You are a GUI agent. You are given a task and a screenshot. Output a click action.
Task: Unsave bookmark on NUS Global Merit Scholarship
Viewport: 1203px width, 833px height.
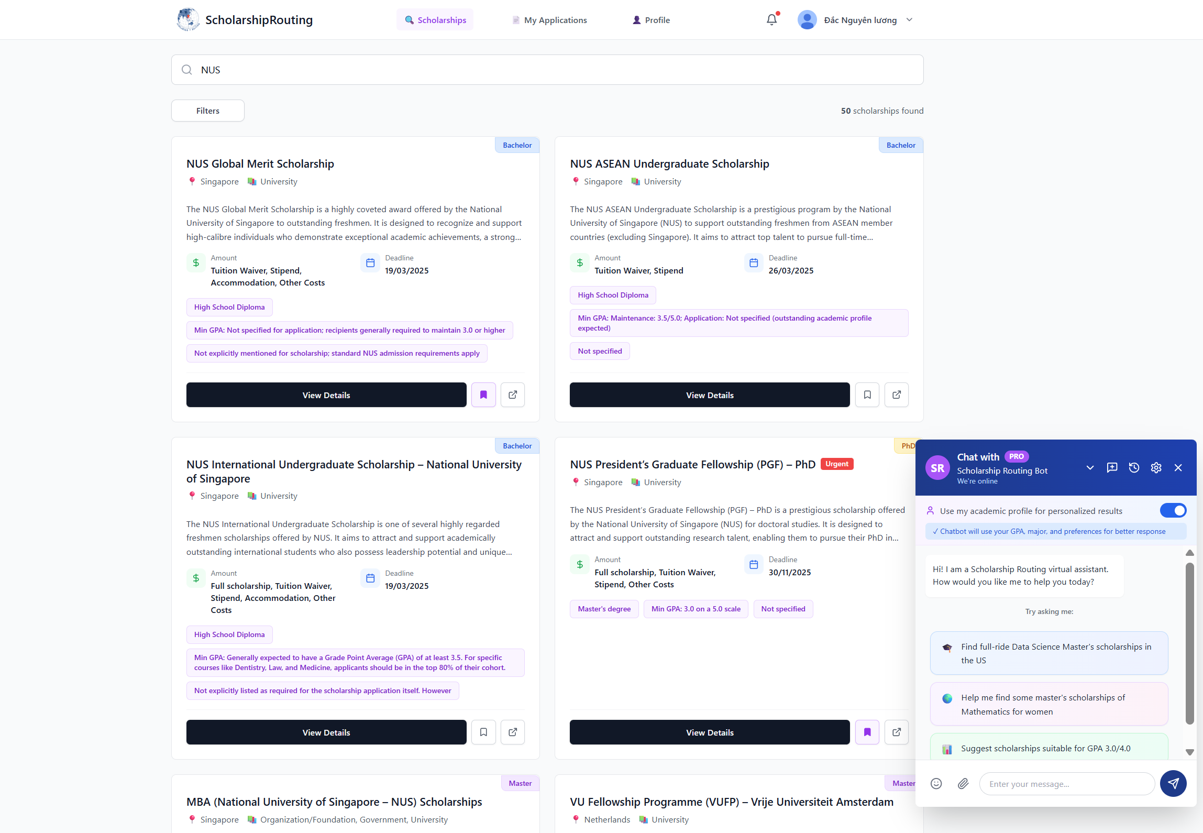pos(483,395)
